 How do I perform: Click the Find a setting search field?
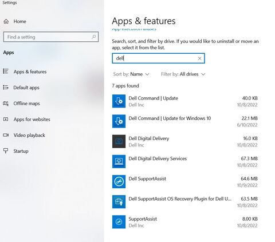click(x=51, y=37)
